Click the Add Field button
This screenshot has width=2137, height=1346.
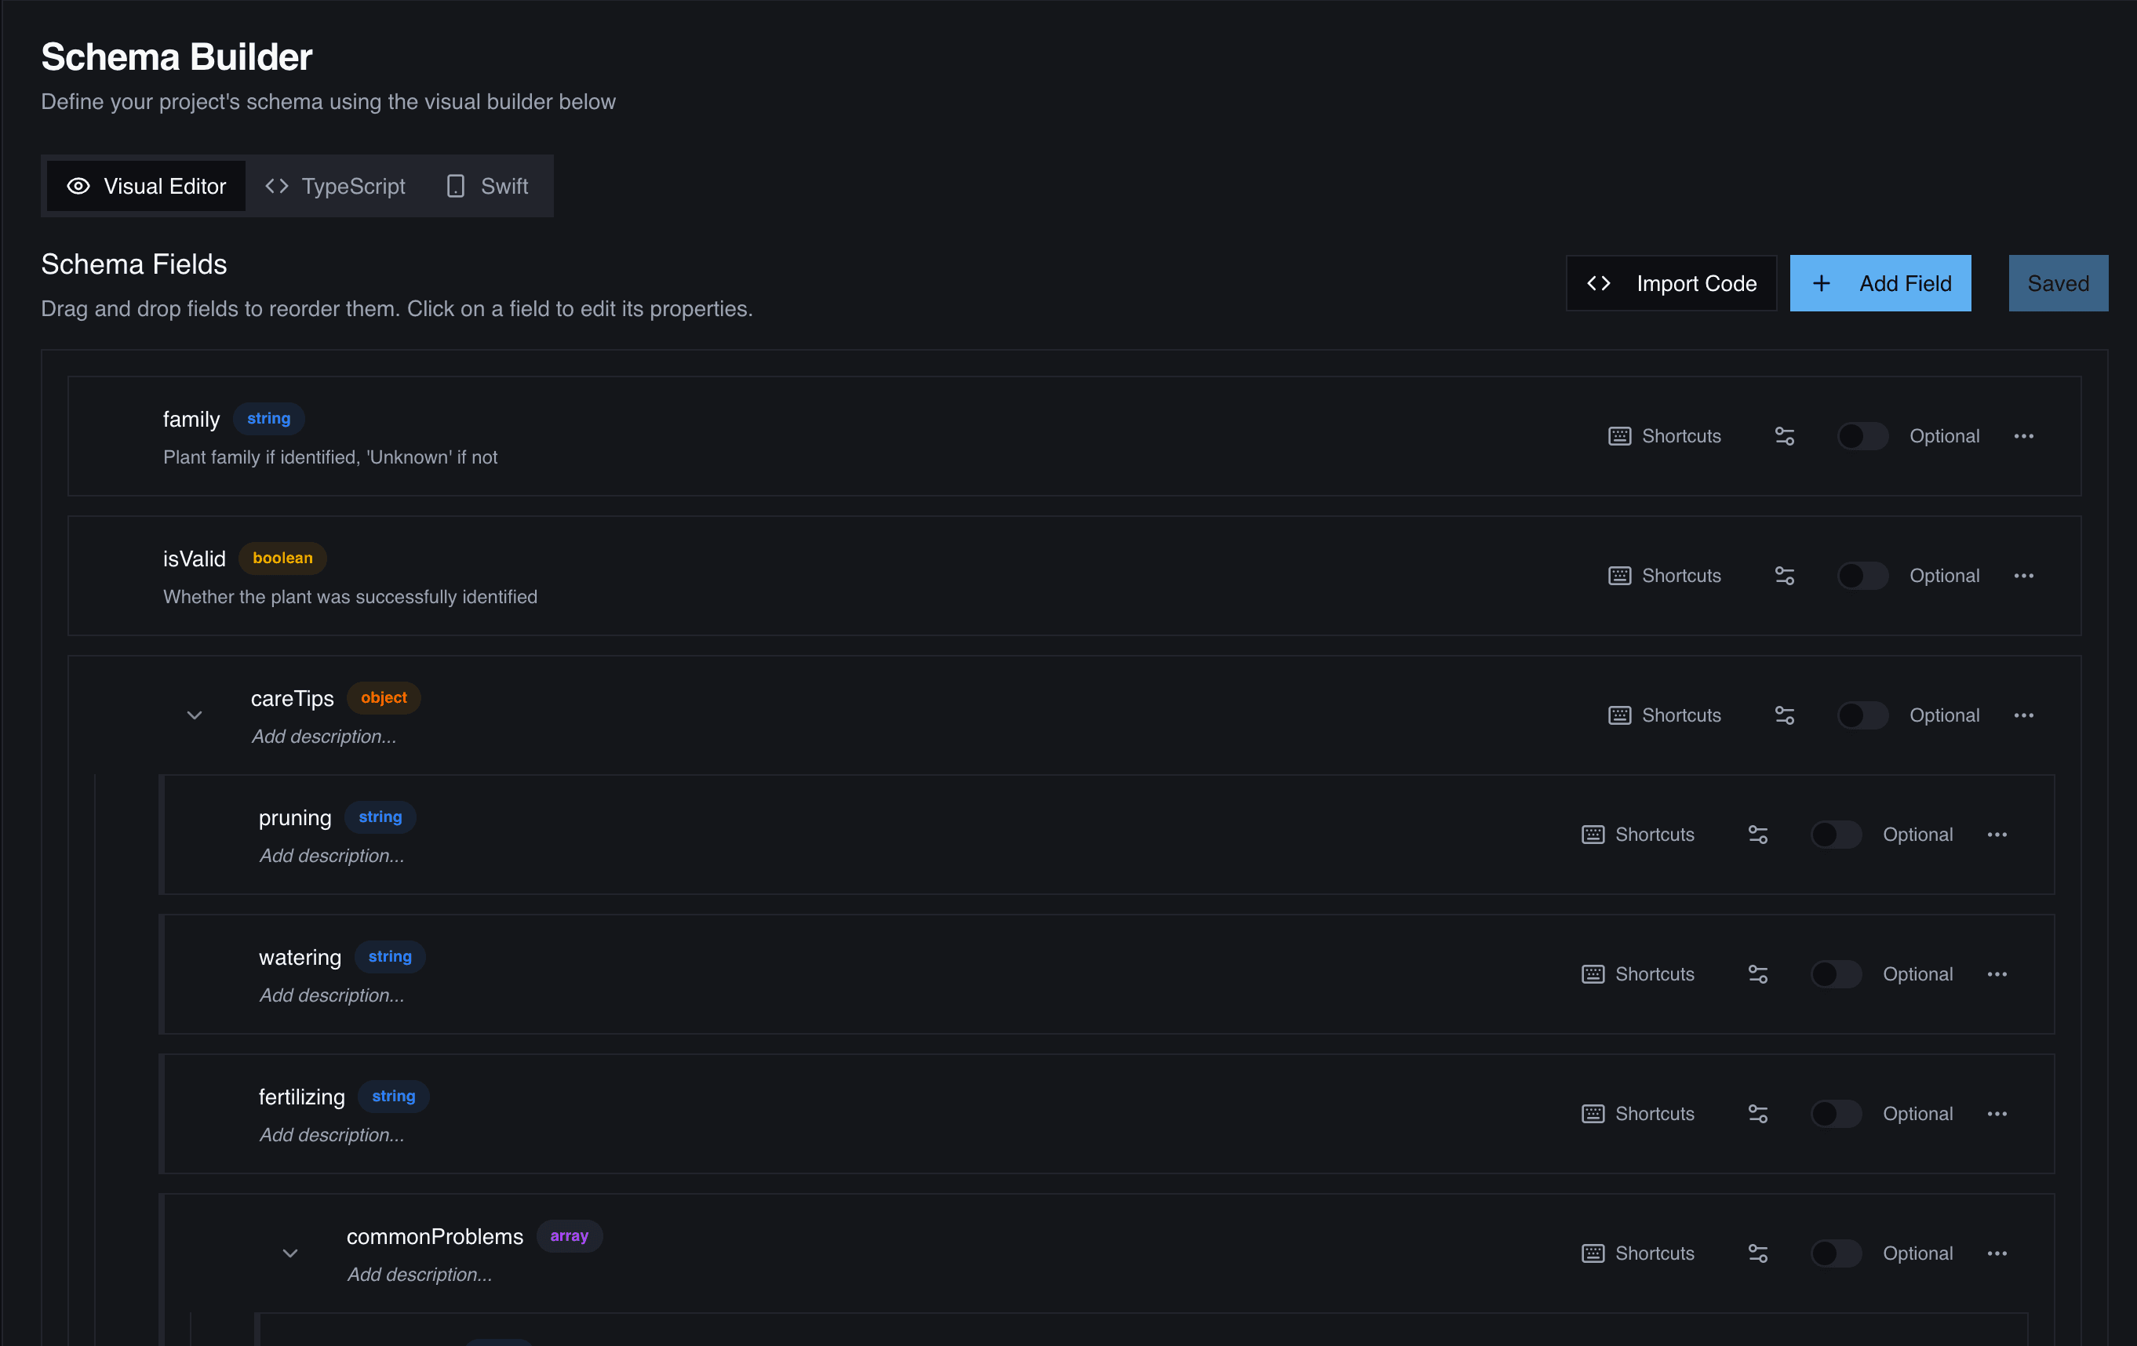1880,283
